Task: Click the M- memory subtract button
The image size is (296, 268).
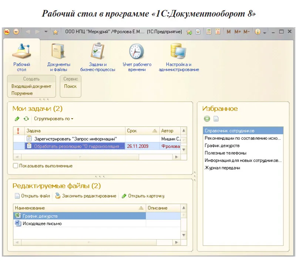Action: pos(246,32)
